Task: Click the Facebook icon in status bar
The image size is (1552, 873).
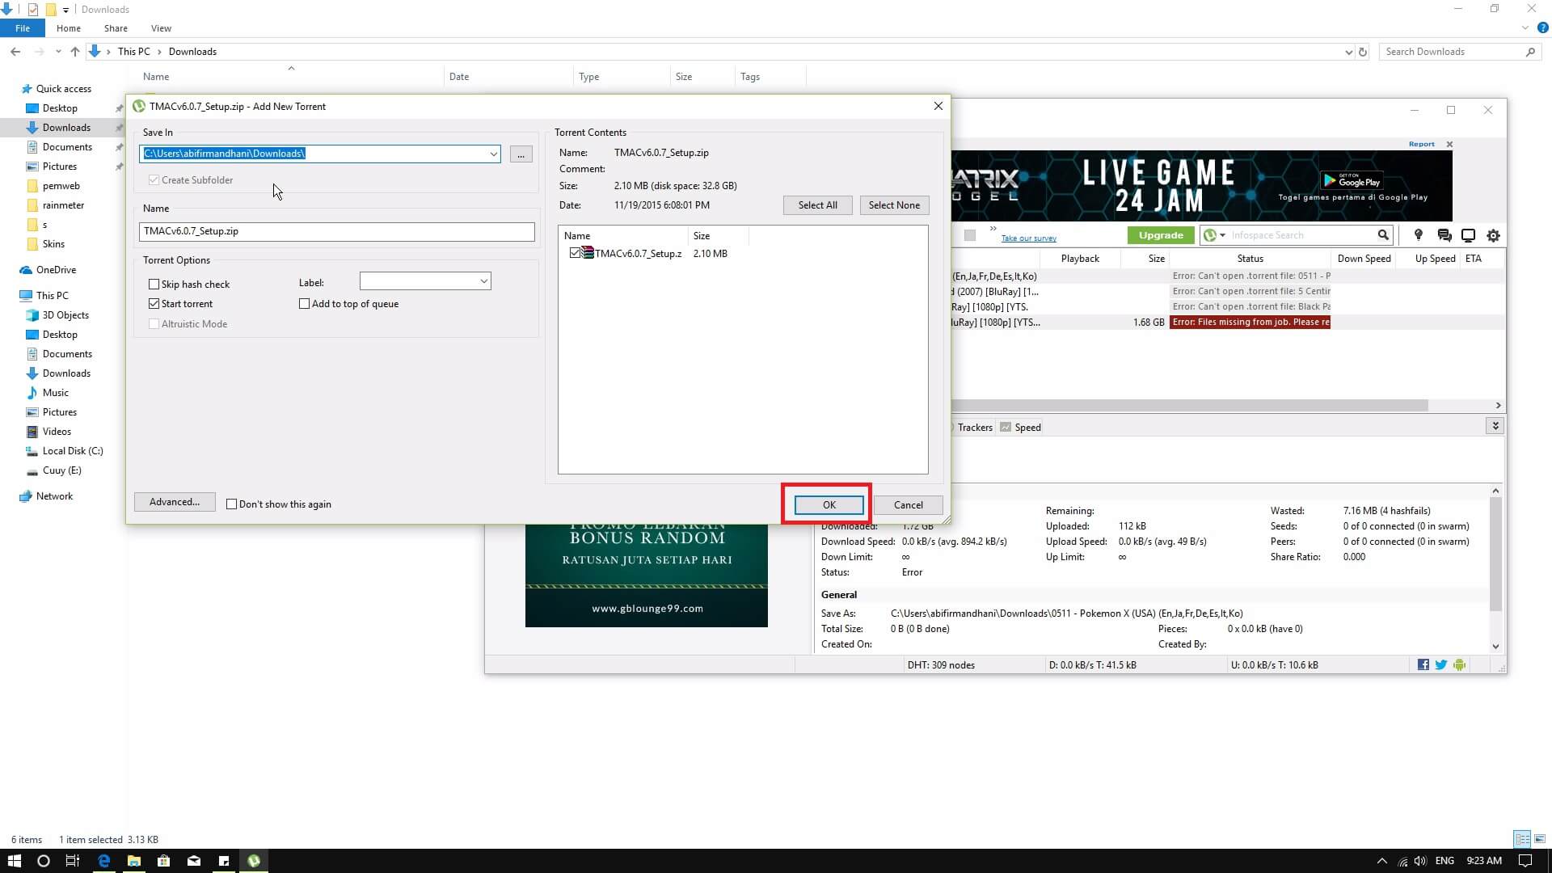Action: click(1423, 664)
